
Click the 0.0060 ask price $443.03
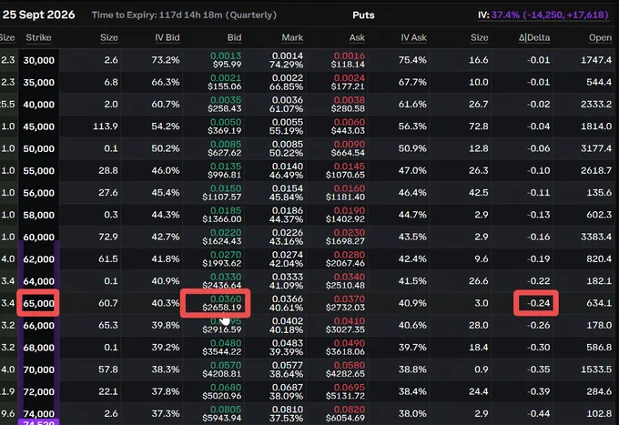(x=348, y=126)
